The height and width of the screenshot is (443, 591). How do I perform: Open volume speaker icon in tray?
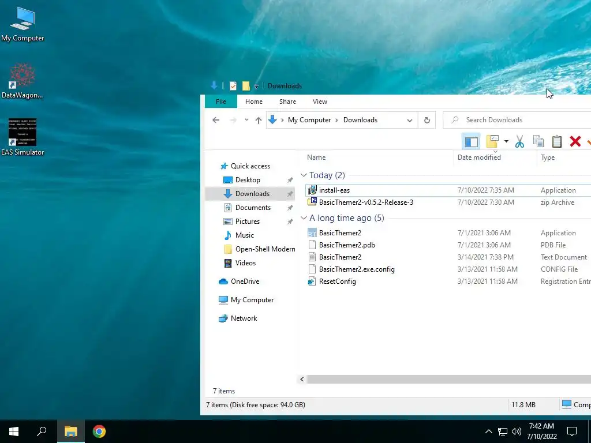coord(516,431)
